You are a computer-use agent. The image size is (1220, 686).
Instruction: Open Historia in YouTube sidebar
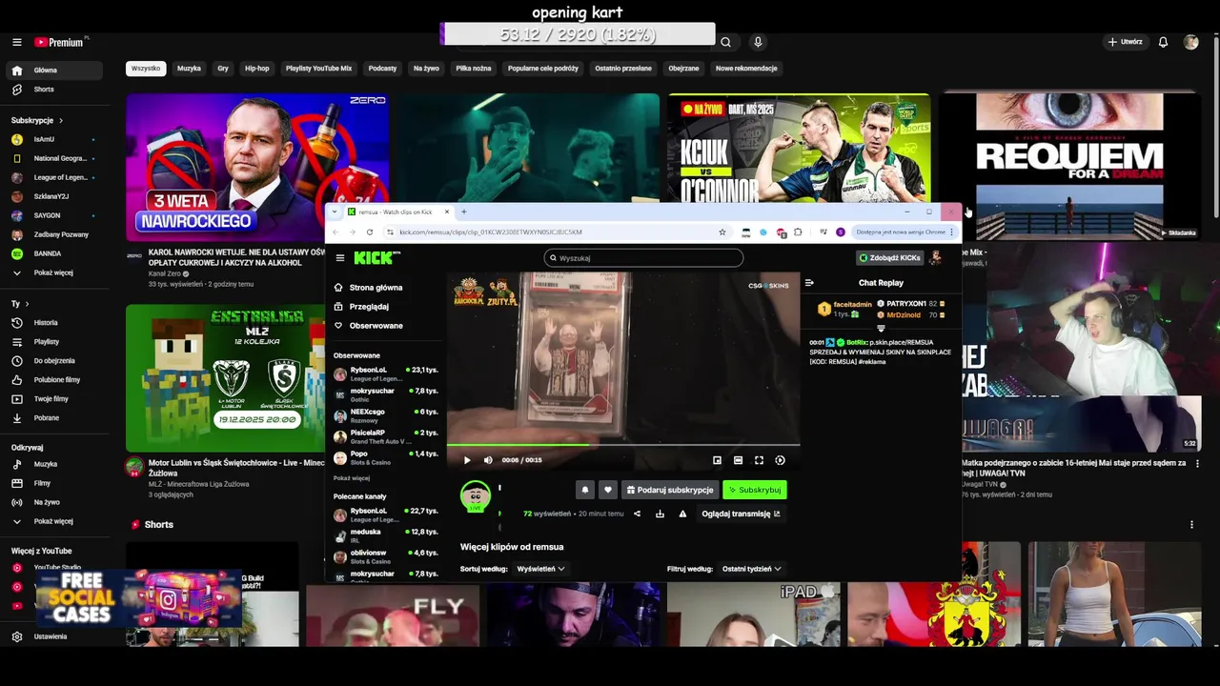[x=55, y=323]
